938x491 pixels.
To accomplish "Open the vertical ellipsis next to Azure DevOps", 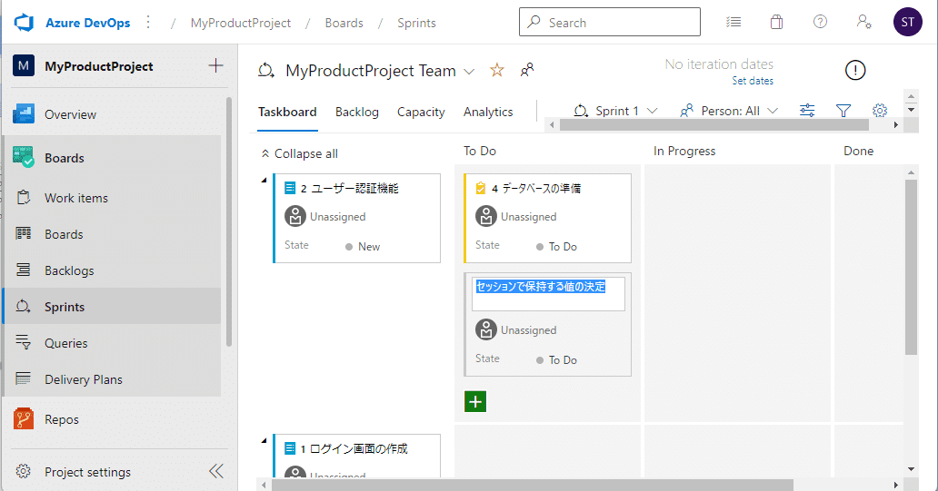I will [x=148, y=23].
